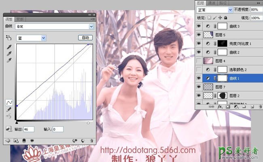Image resolution: width=263 pixels, height=162 pixels.
Task: Choose the on-image targeted adjustment hand tool
Action: pyautogui.click(x=8, y=37)
